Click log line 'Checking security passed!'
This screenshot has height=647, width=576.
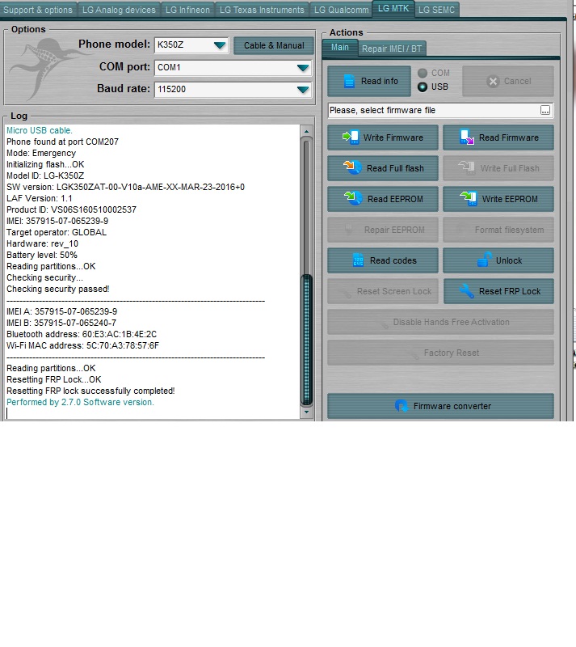(x=57, y=289)
